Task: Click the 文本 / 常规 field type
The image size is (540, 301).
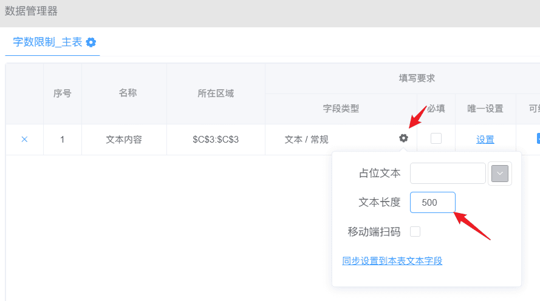Action: 307,140
